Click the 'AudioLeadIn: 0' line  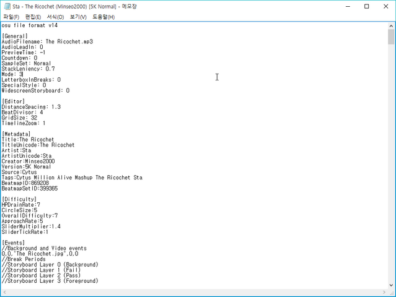tap(22, 47)
